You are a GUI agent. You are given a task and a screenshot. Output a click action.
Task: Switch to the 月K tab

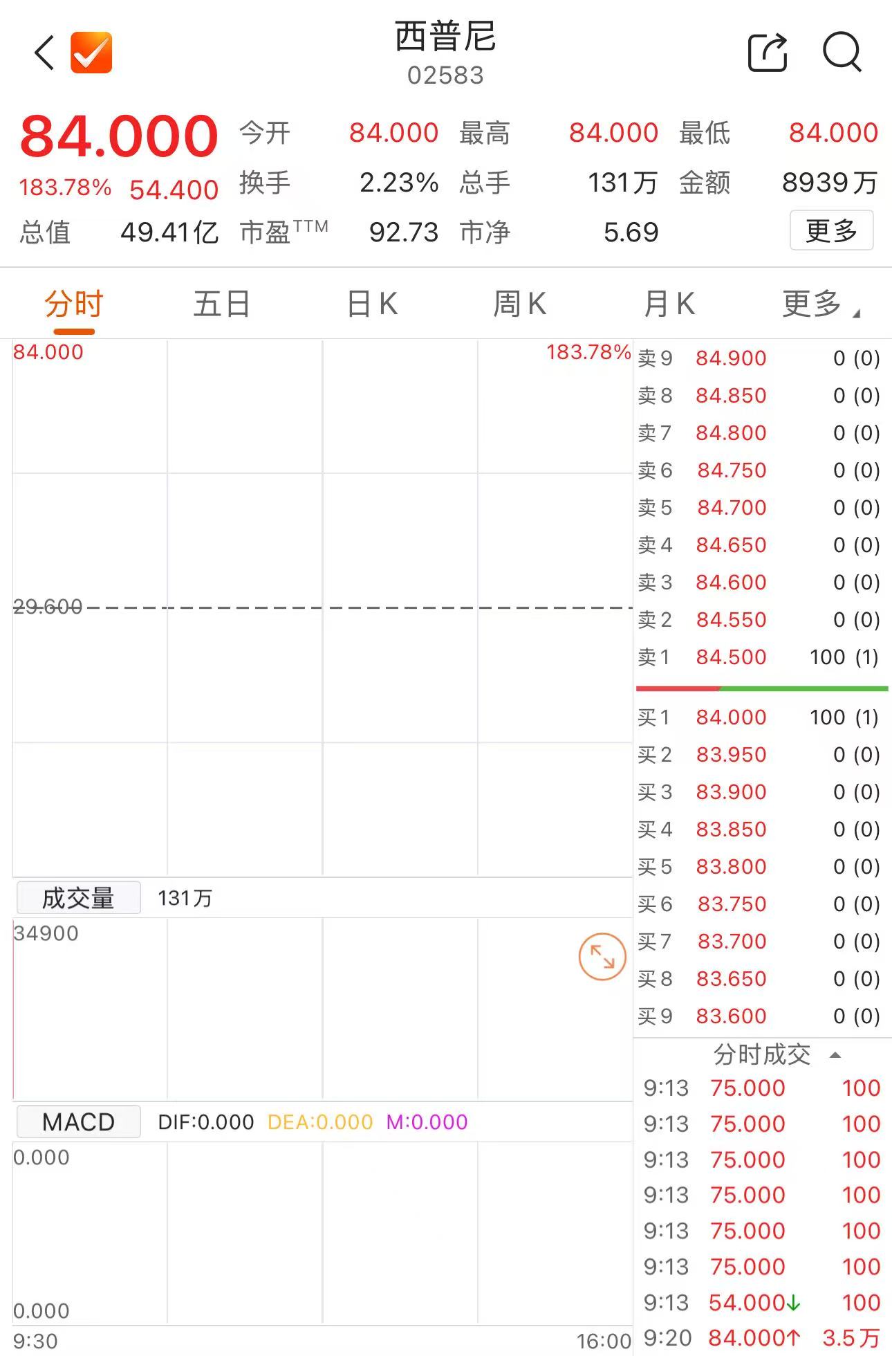coord(669,304)
